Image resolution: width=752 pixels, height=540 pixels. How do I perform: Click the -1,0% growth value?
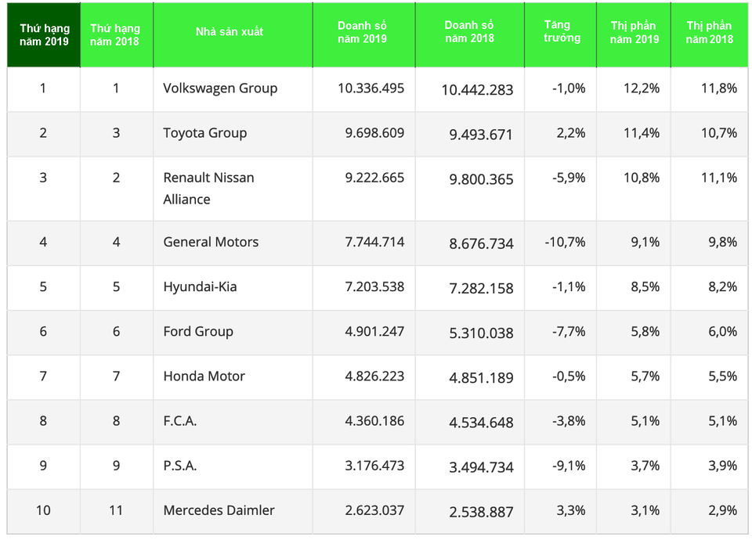(x=569, y=88)
